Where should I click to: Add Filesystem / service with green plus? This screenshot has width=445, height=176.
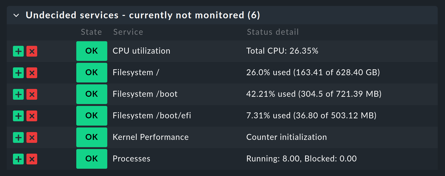pyautogui.click(x=18, y=73)
